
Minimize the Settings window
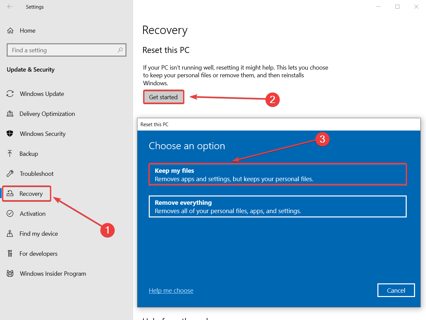pos(378,7)
